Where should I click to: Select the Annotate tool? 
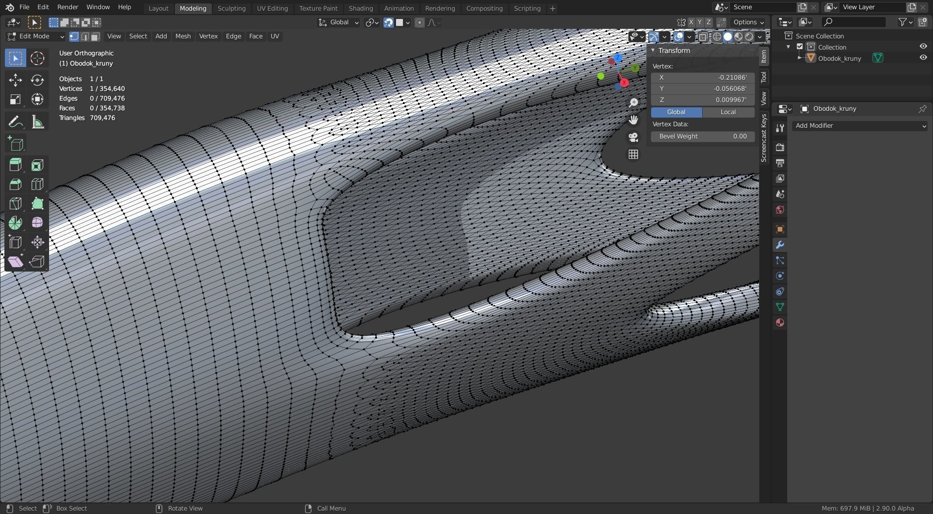click(x=16, y=121)
